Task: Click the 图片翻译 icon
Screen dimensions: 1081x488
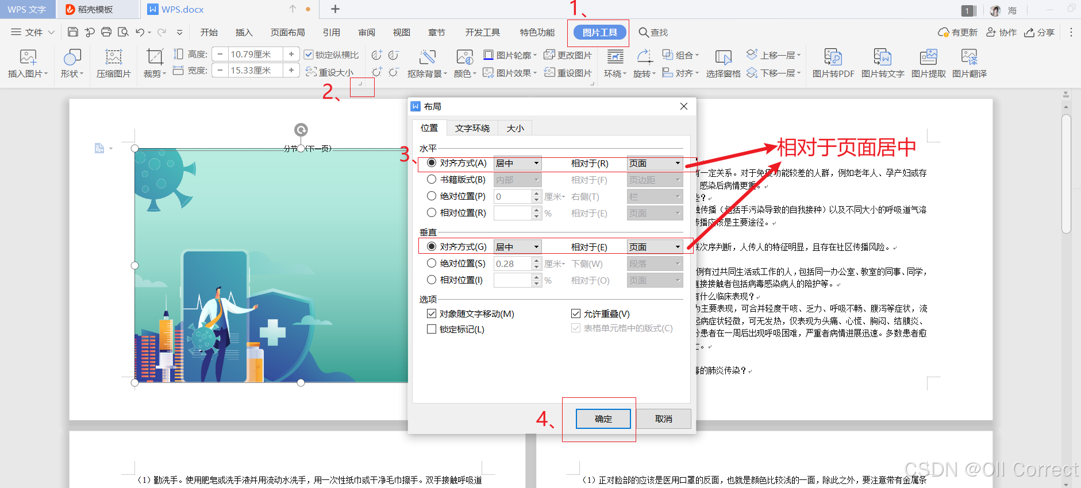Action: tap(969, 57)
